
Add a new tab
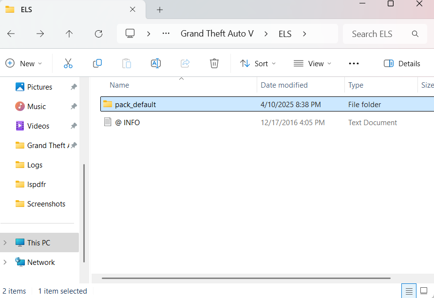pyautogui.click(x=160, y=10)
